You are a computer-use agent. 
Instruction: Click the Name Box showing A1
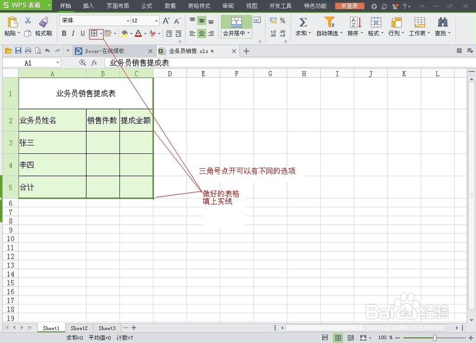29,62
